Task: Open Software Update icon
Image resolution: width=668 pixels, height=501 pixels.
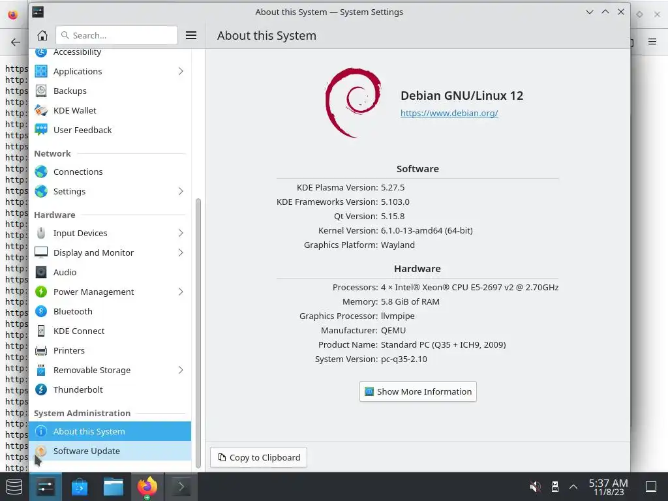Action: [41, 451]
